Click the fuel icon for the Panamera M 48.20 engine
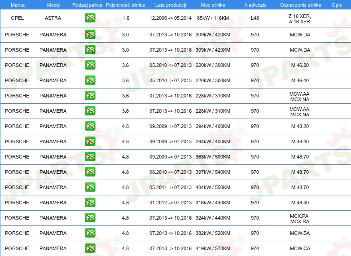This screenshot has height=256, width=351. (90, 126)
